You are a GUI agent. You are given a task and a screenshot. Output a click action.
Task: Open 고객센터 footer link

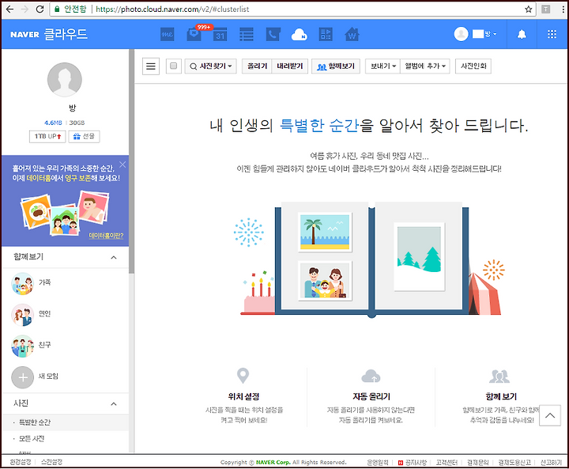coord(447,463)
